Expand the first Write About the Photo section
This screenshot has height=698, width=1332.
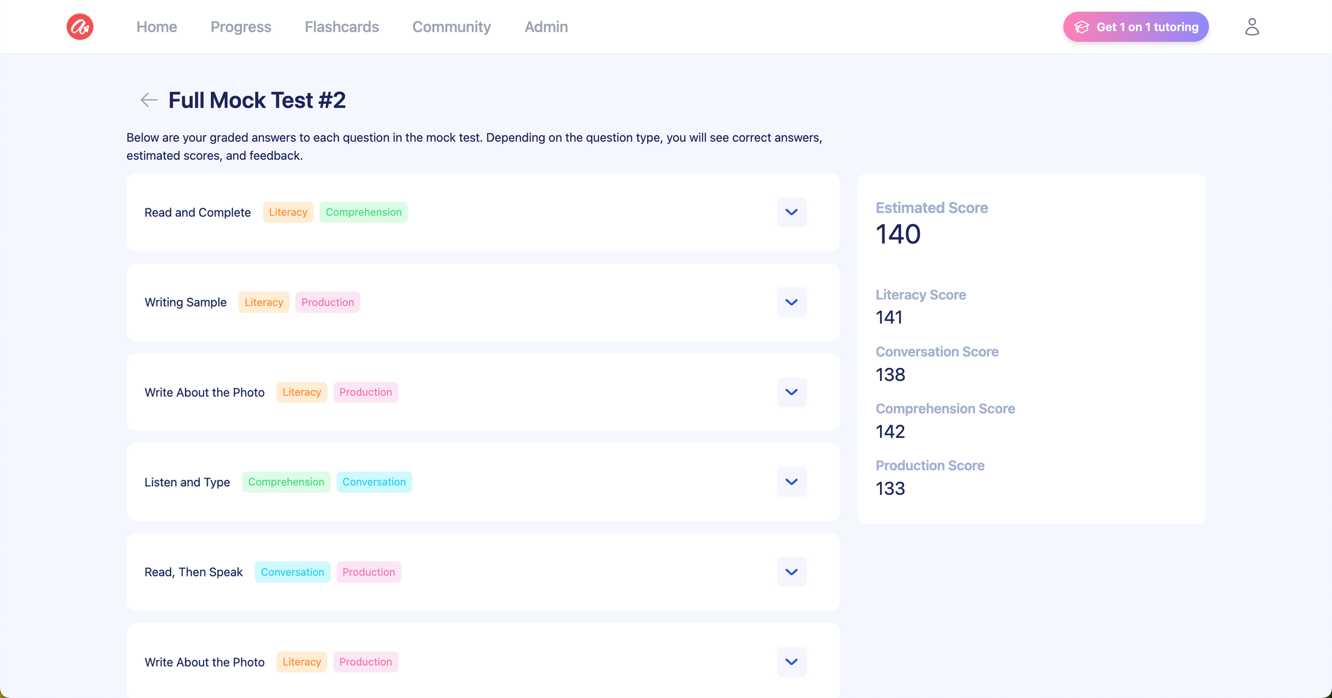[x=791, y=392]
